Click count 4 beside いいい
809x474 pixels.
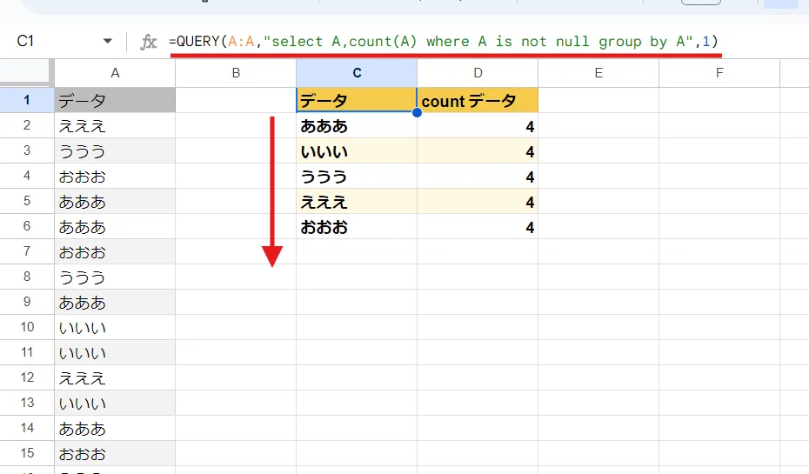478,150
